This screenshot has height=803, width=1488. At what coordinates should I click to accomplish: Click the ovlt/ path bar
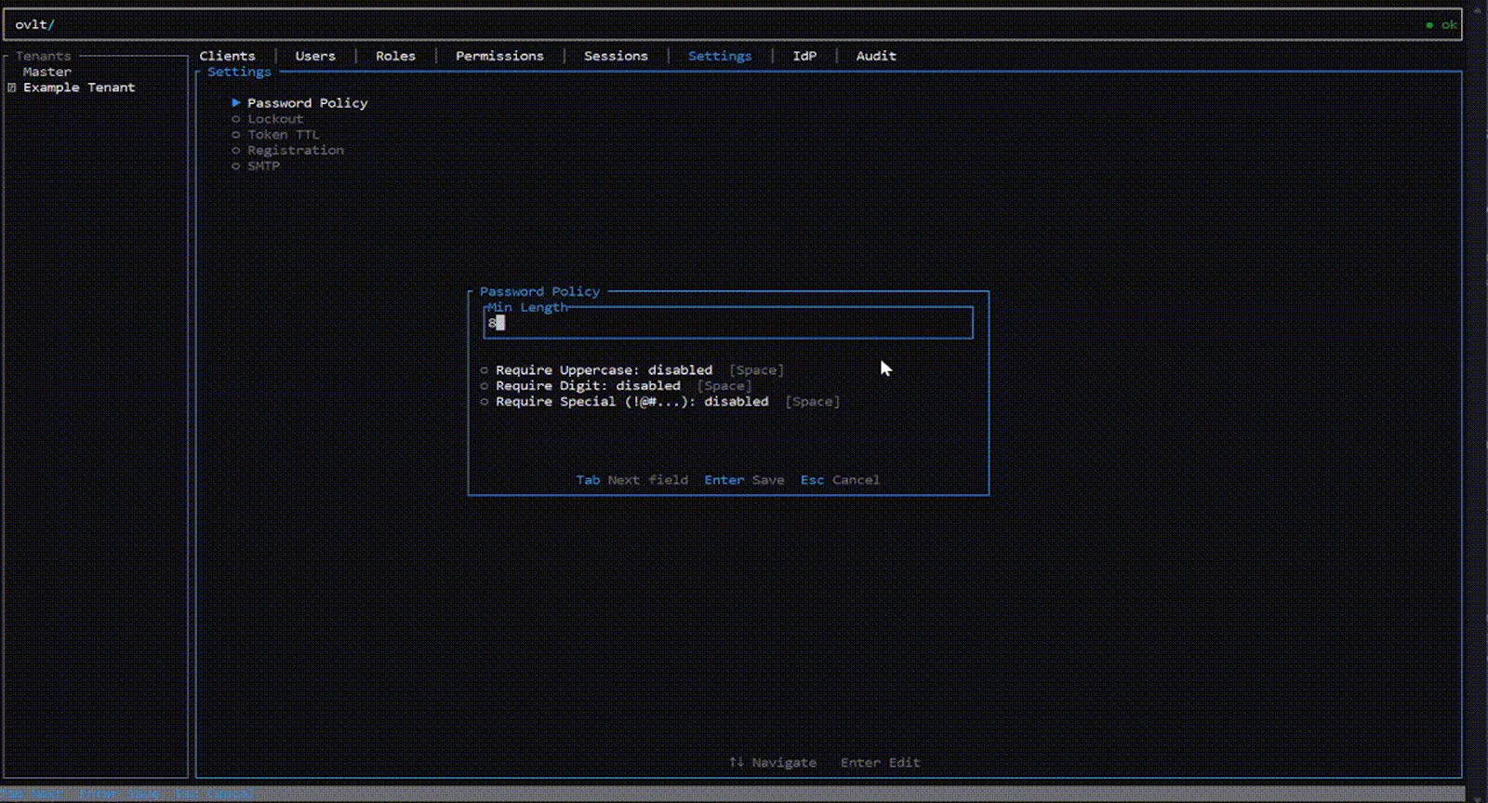tap(733, 25)
